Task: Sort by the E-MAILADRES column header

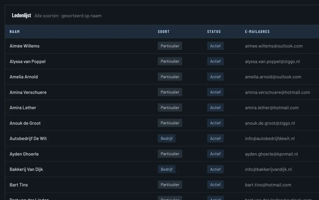Action: [257, 31]
